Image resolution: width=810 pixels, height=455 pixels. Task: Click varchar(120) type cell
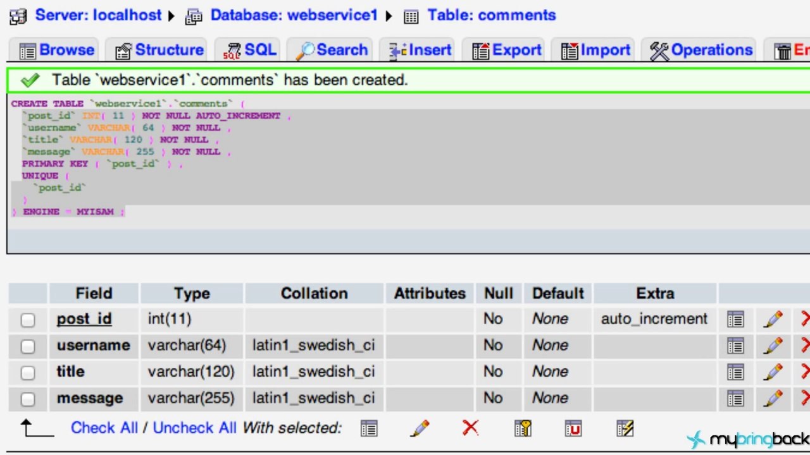pyautogui.click(x=191, y=372)
